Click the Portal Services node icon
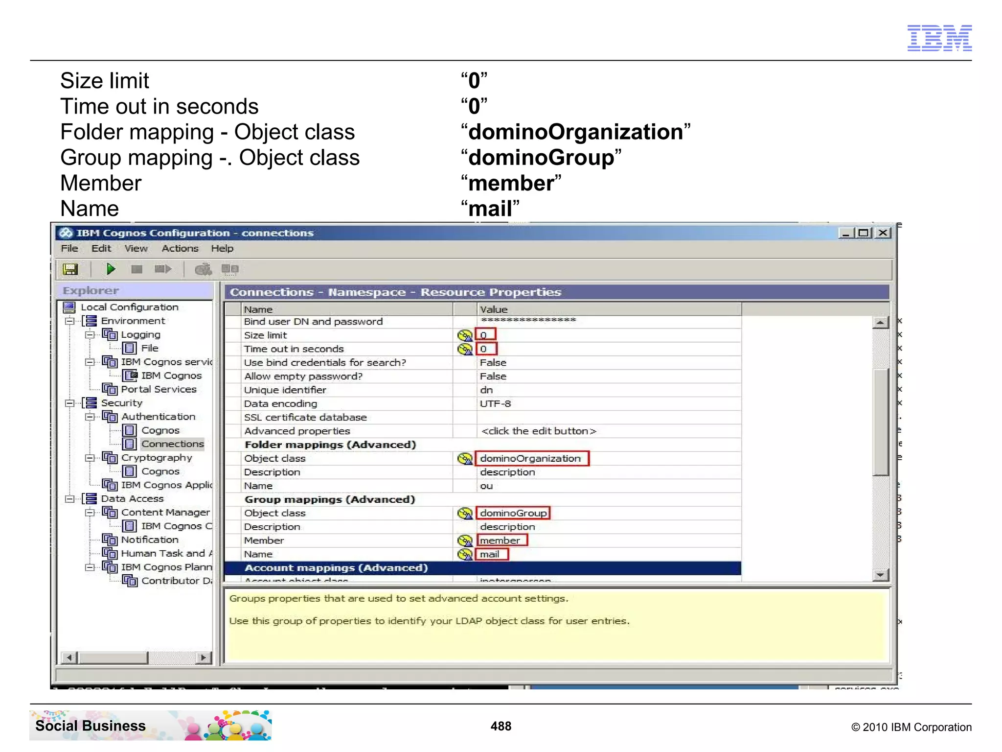Image resolution: width=1002 pixels, height=752 pixels. 110,389
